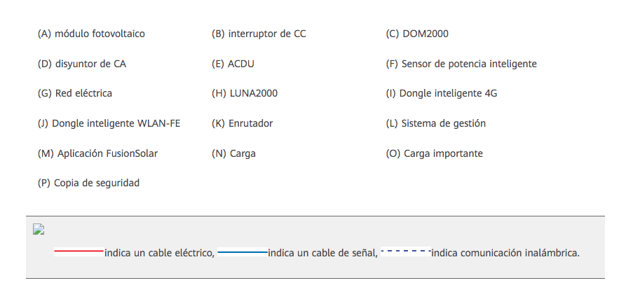Click the dashed wireless communication line sample

(x=406, y=251)
